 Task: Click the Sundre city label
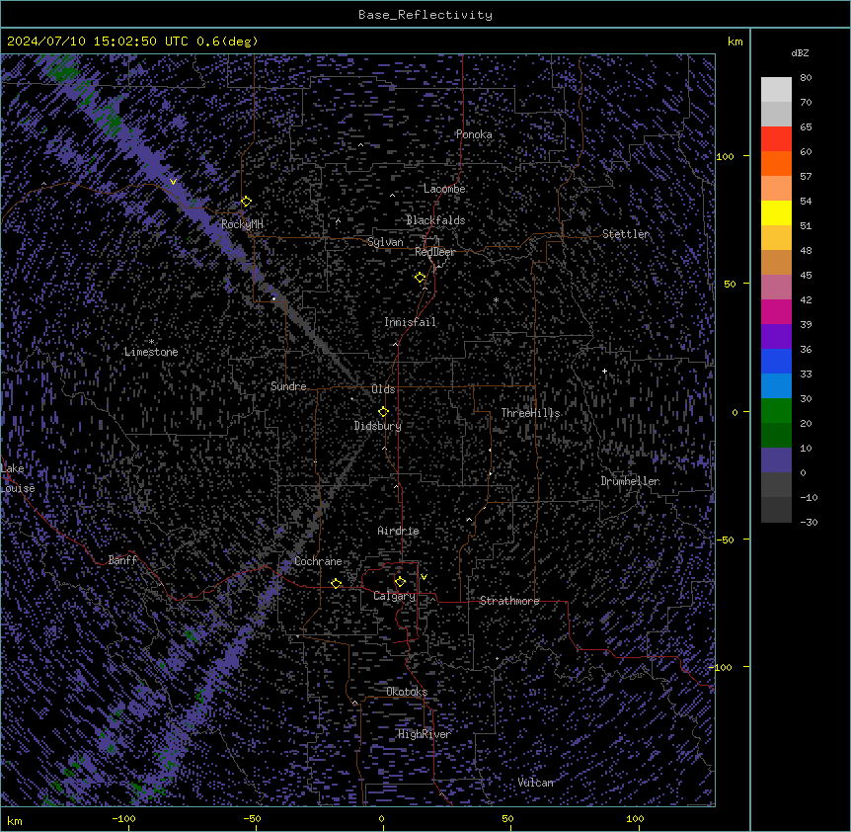point(288,386)
